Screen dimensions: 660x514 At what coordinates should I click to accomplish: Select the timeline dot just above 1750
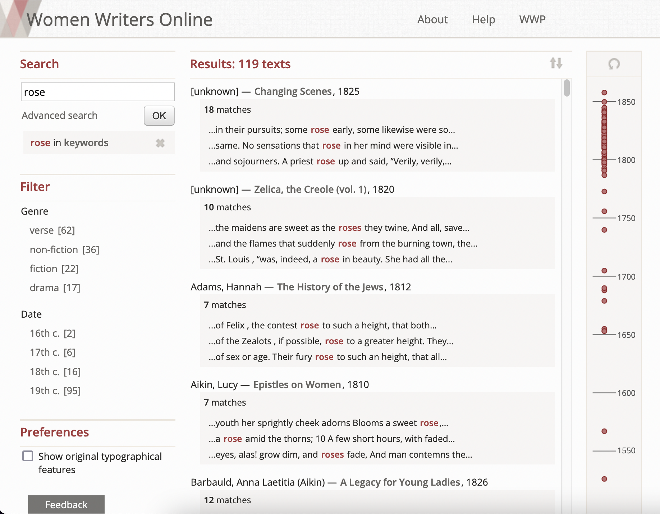tap(604, 211)
